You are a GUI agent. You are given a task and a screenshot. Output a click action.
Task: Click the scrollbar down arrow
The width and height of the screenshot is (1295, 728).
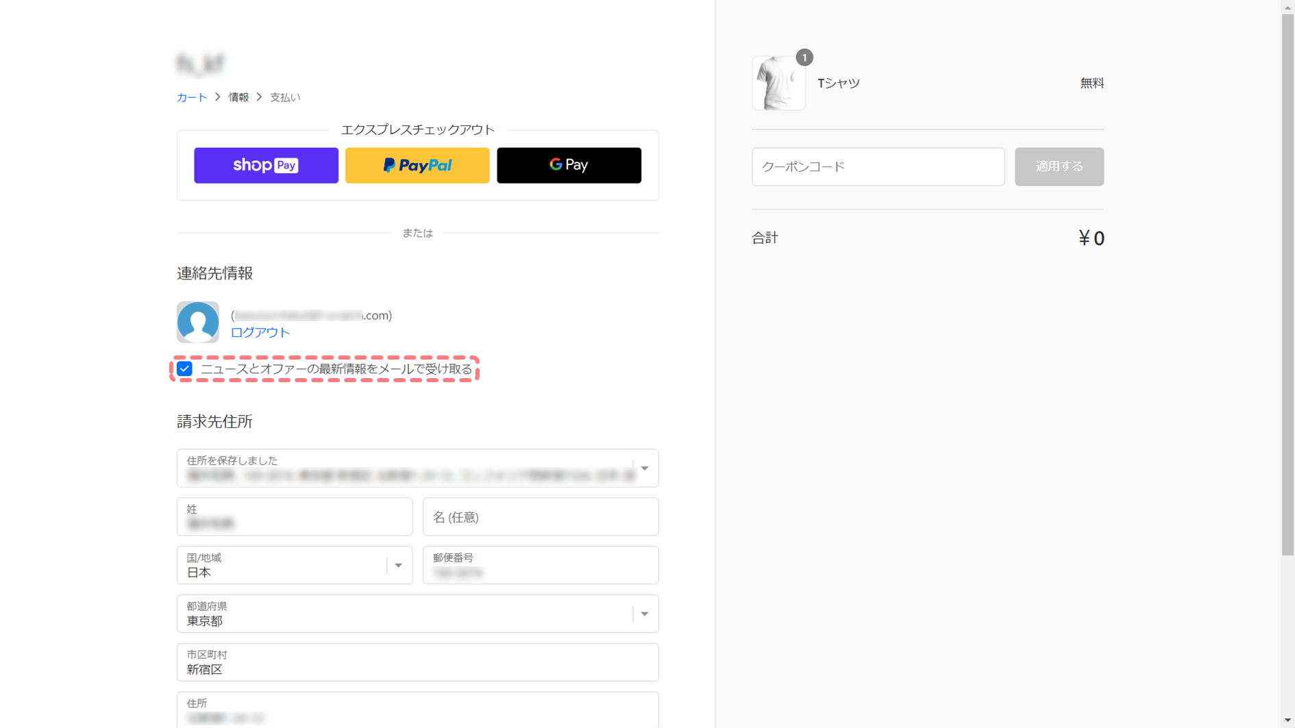click(x=1287, y=721)
